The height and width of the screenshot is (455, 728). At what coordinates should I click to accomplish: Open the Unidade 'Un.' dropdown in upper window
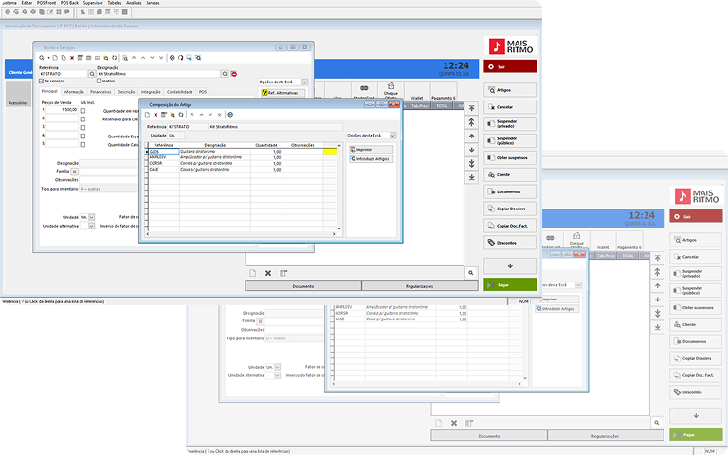[93, 217]
